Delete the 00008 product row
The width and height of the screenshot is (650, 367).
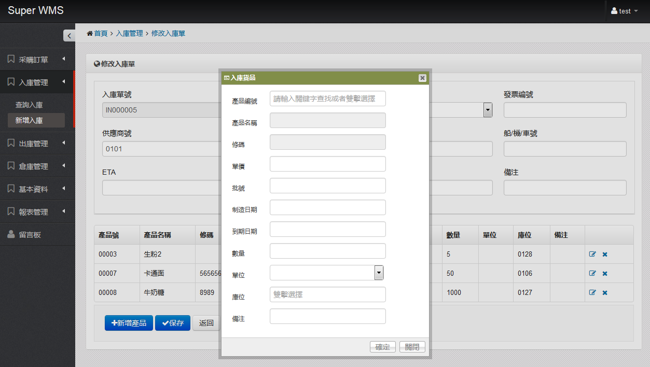(x=605, y=293)
